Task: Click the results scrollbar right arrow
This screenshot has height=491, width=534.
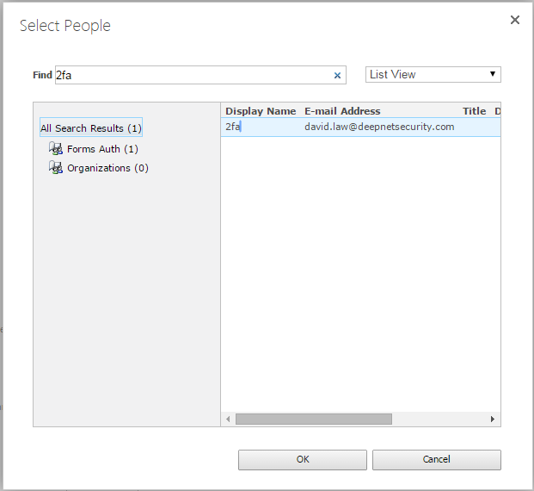Action: 493,419
